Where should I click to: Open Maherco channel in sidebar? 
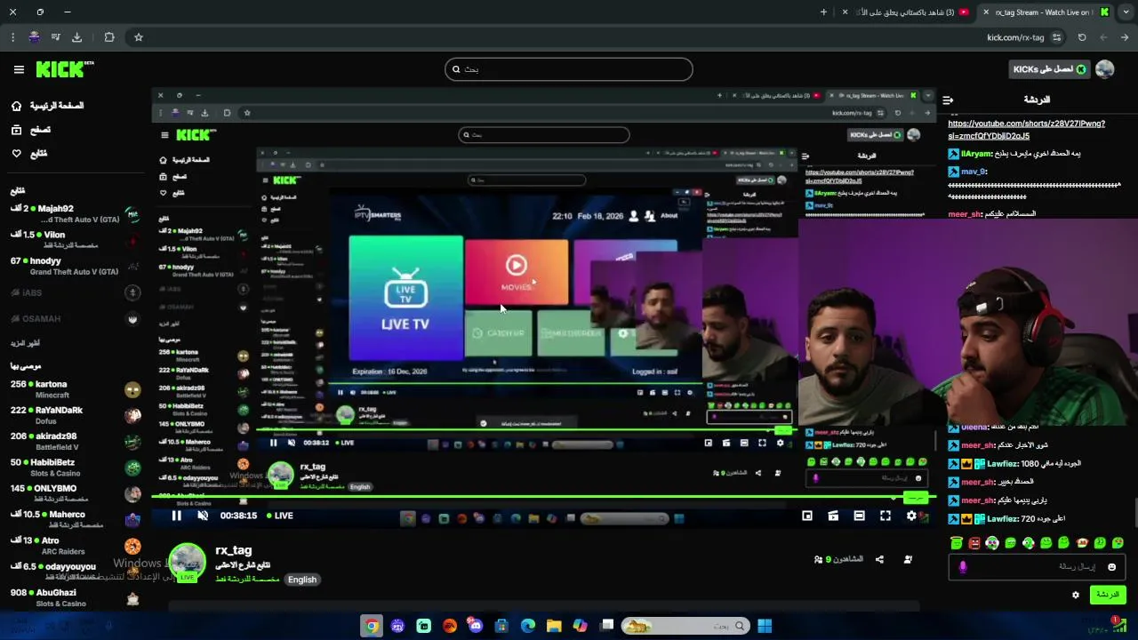point(76,519)
